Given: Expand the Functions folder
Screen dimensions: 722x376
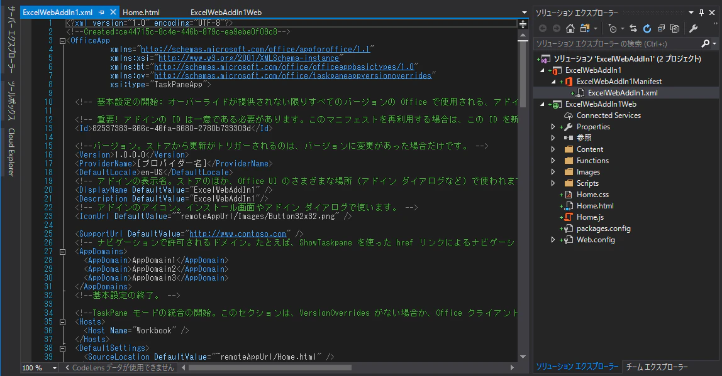Looking at the screenshot, I should [x=553, y=161].
